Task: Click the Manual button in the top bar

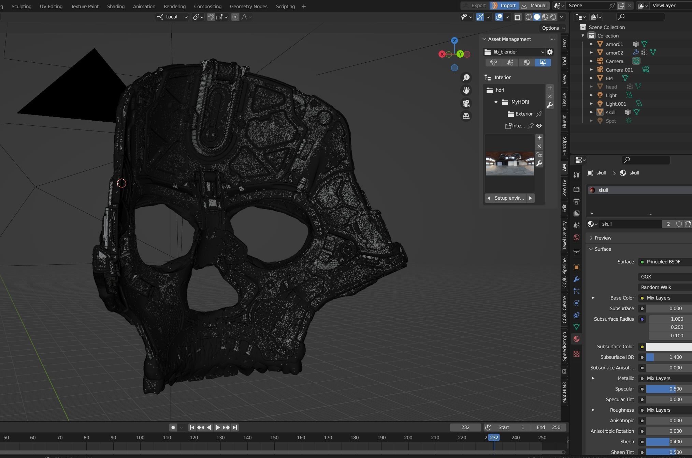Action: (534, 5)
